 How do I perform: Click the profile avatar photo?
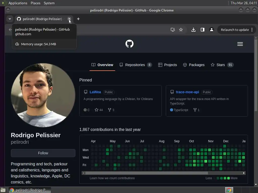(x=43, y=95)
